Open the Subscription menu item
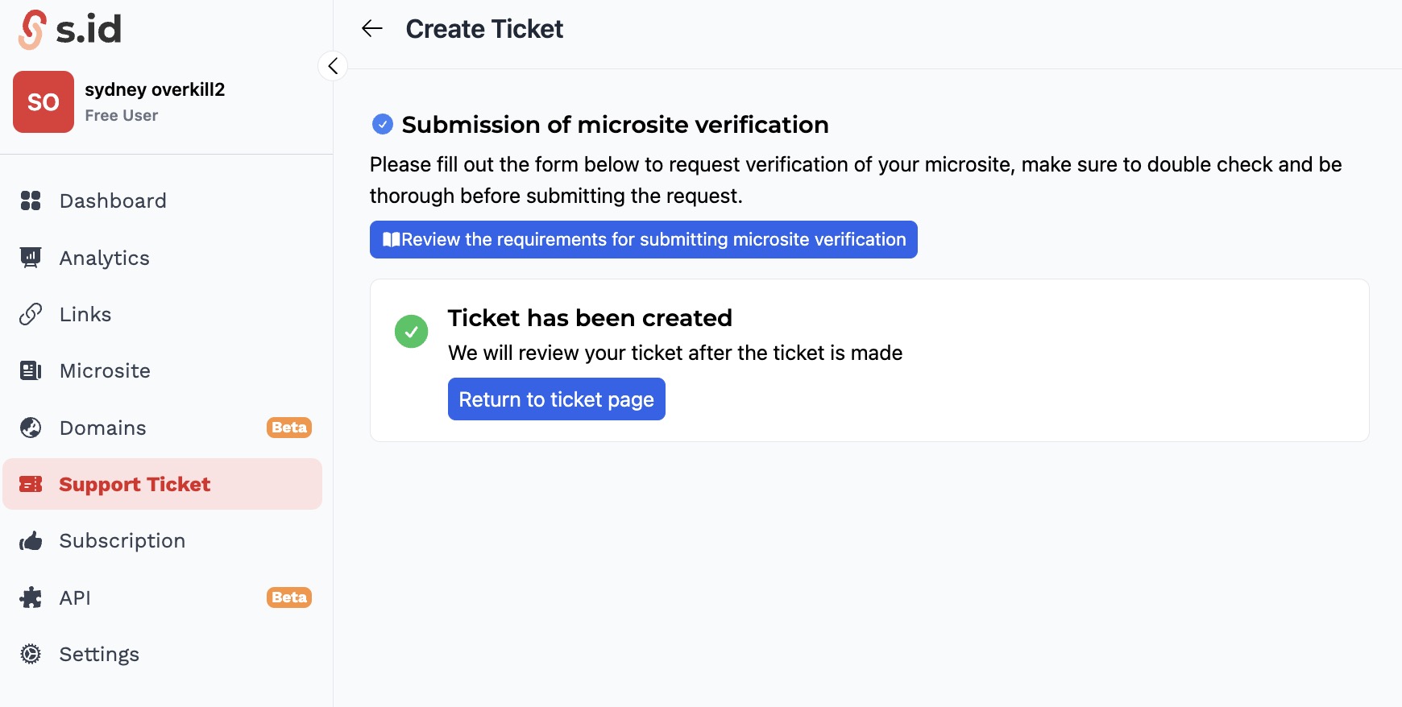 pos(163,541)
